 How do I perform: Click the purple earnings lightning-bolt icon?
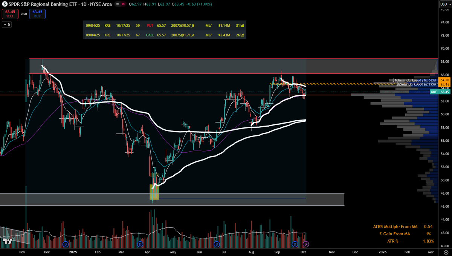(306, 244)
